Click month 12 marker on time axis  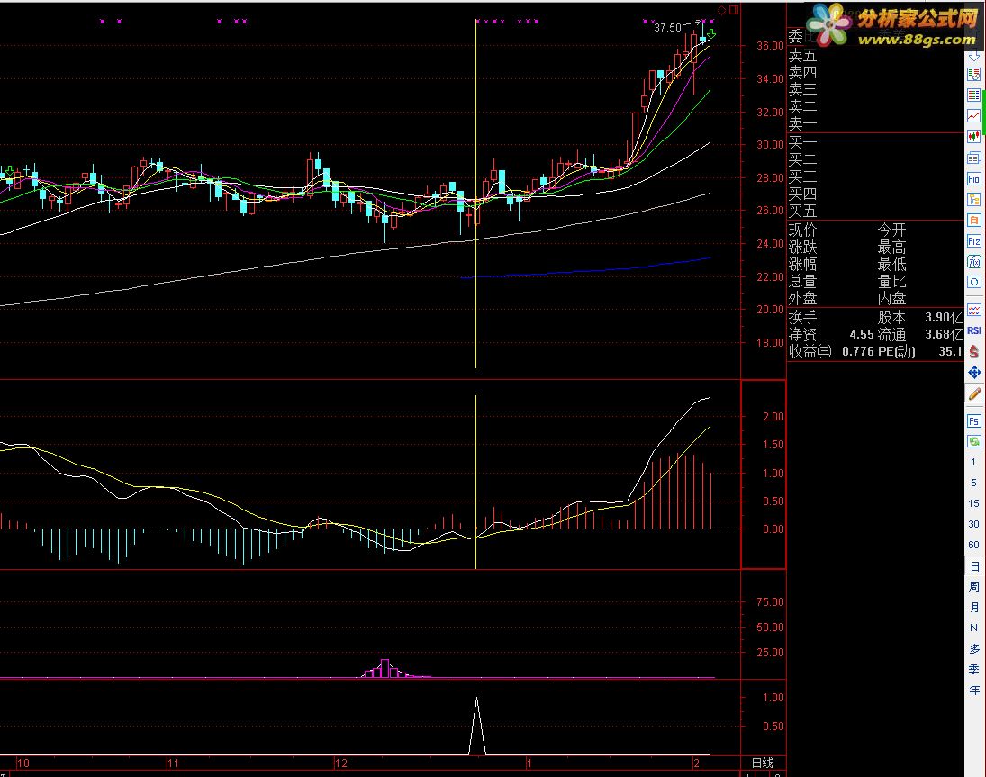pos(341,763)
